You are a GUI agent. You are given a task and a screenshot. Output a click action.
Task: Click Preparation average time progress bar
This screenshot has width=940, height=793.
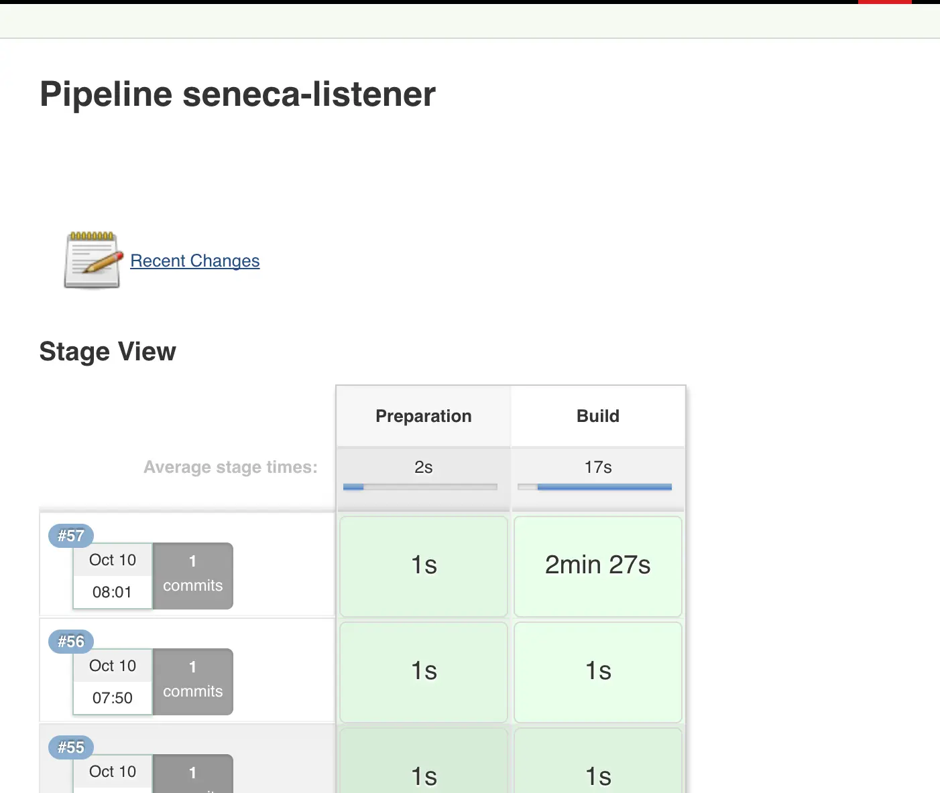(x=420, y=487)
